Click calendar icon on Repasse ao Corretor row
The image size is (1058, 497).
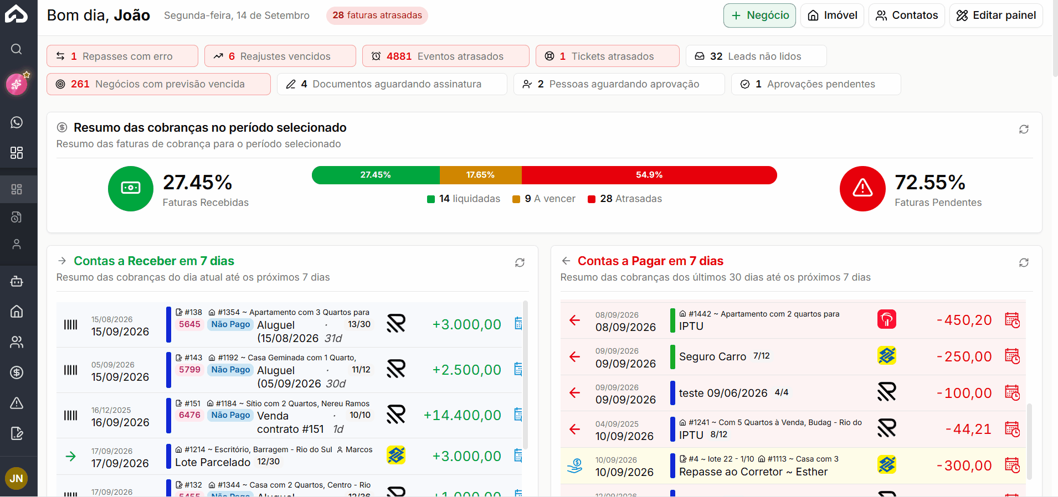[x=1012, y=465]
